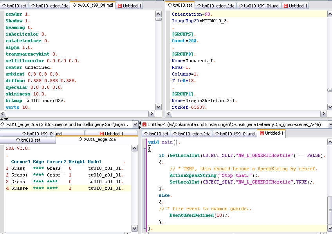Click the bottom-left pane vertical scrollbar track
The height and width of the screenshot is (234, 332).
(x=134, y=188)
